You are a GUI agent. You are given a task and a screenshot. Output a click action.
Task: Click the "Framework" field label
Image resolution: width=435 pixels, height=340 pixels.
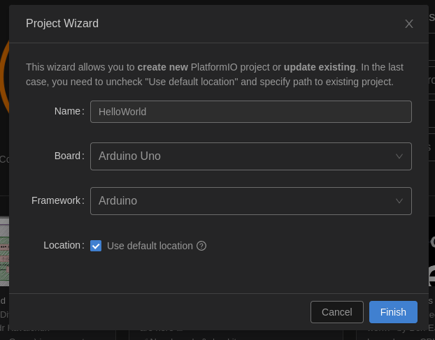coord(56,200)
